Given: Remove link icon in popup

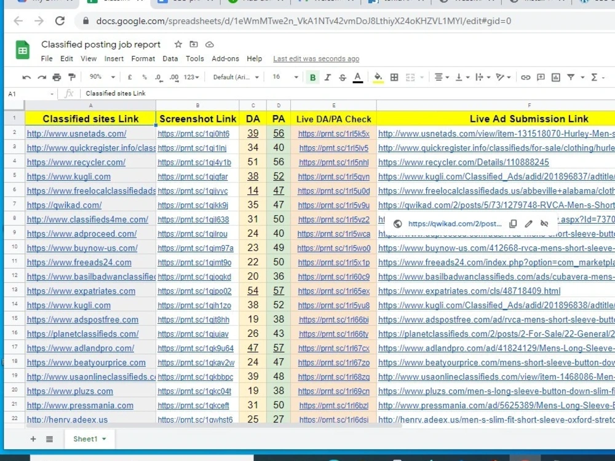Looking at the screenshot, I should pyautogui.click(x=544, y=224).
